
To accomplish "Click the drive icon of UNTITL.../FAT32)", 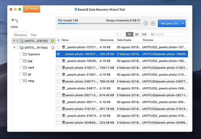I will click(x=21, y=41).
